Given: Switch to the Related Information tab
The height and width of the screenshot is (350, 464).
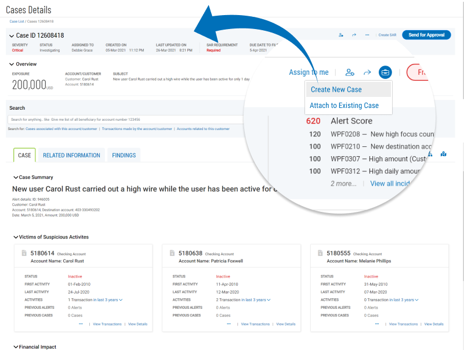Looking at the screenshot, I should point(71,155).
